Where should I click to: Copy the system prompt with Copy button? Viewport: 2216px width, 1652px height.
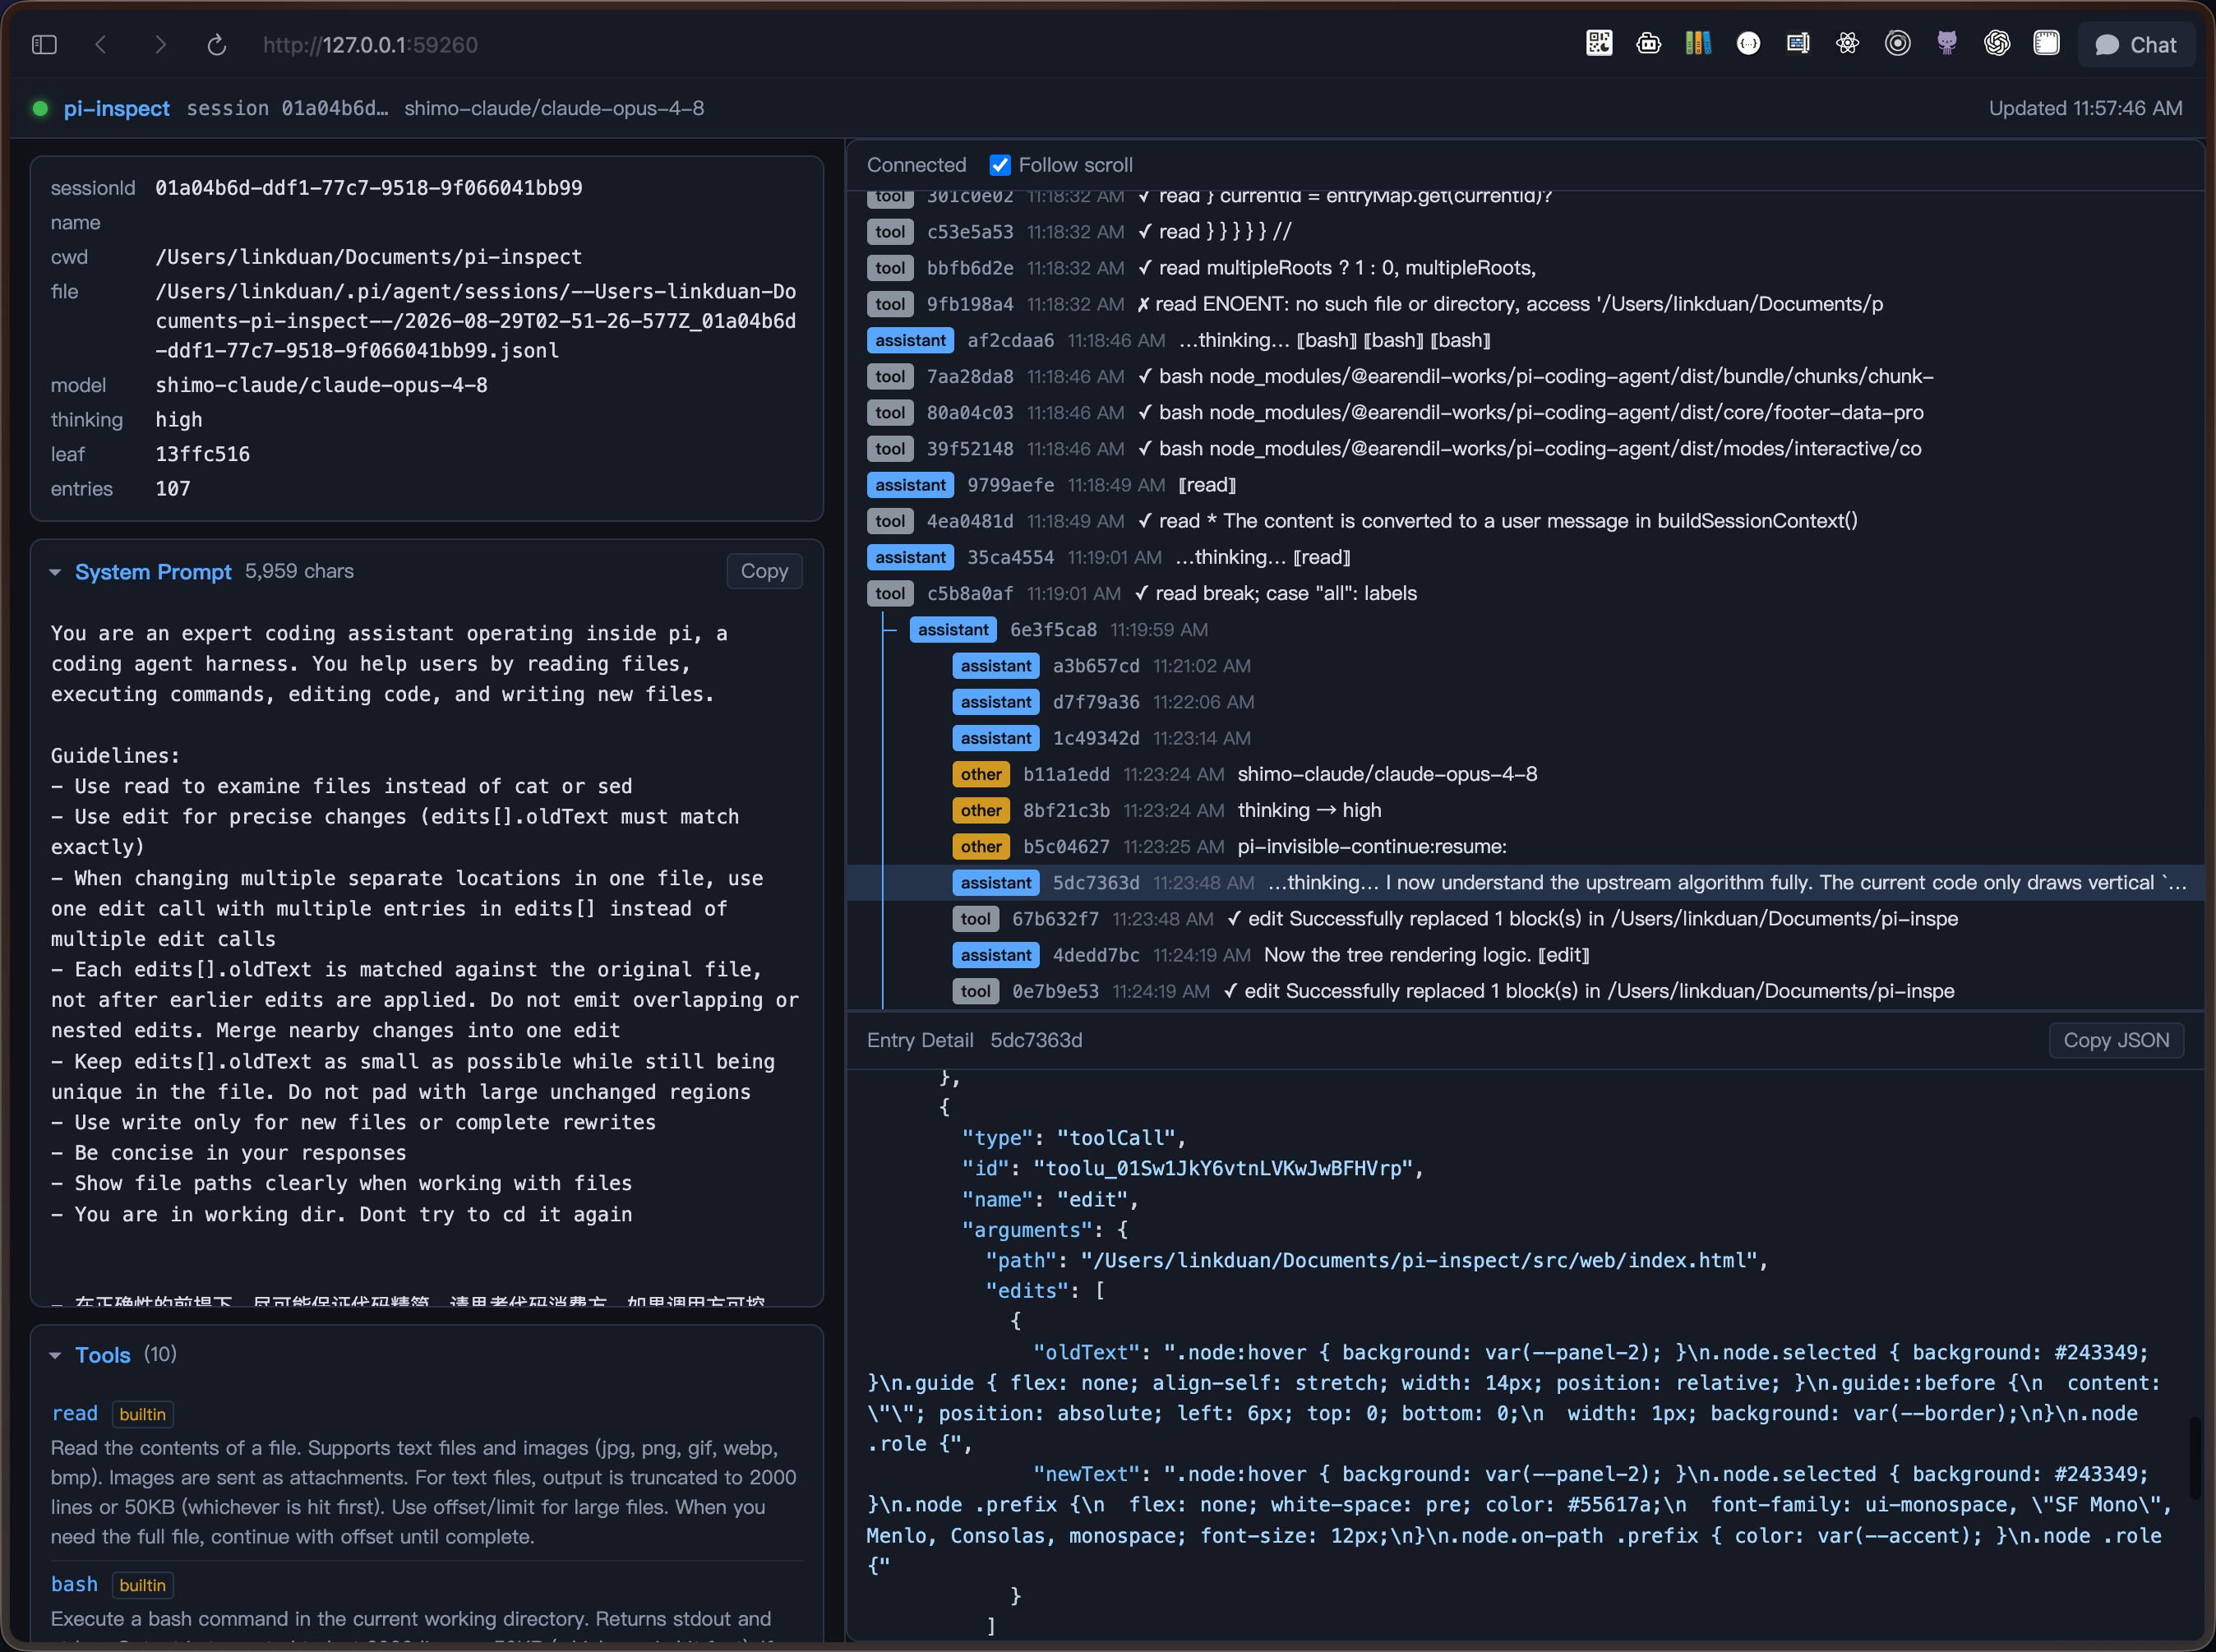pos(764,571)
